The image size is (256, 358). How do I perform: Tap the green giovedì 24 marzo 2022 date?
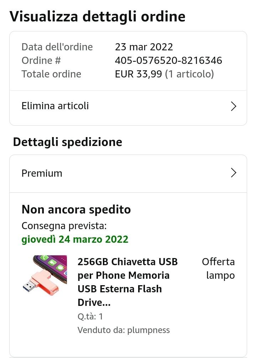pos(75,239)
